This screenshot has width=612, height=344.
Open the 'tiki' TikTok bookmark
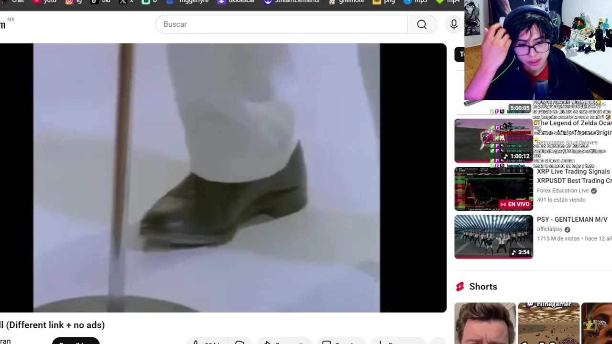point(101,1)
